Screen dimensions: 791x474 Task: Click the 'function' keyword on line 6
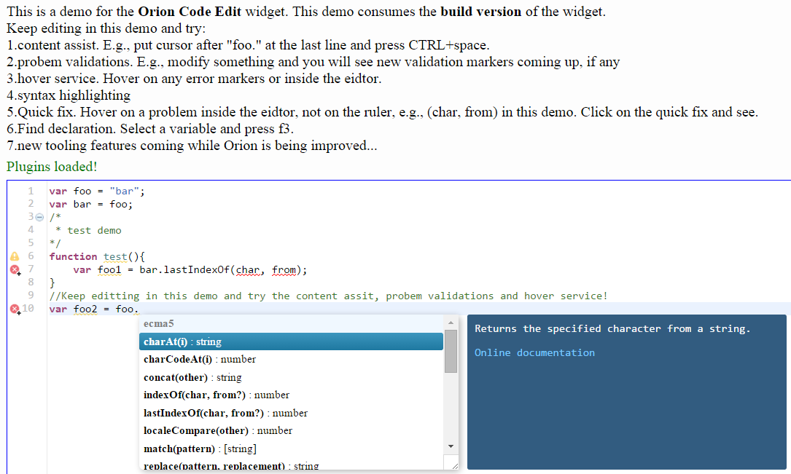tap(73, 257)
